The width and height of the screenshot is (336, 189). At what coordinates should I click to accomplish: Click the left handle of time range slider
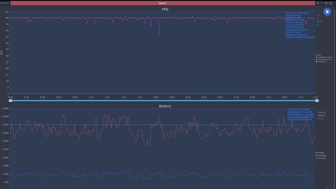click(x=11, y=101)
